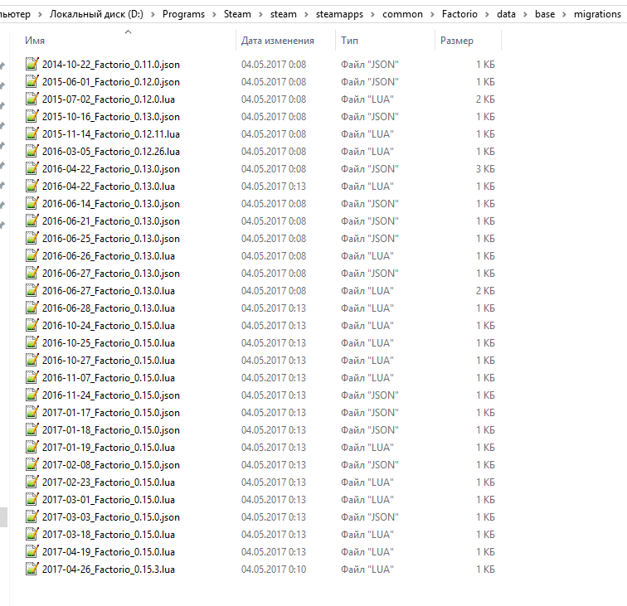Sort by Тип column header
627x606 pixels.
(349, 41)
